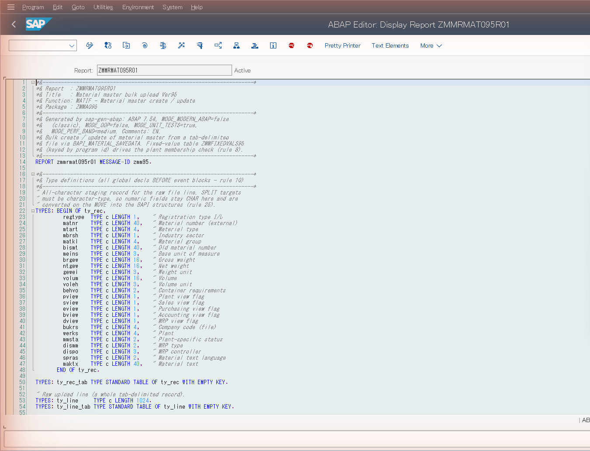The width and height of the screenshot is (590, 451).
Task: Collapse the comment block at line 16
Action: pyautogui.click(x=33, y=174)
